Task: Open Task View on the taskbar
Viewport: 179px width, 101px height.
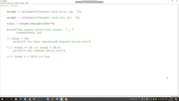Action: click(11, 99)
